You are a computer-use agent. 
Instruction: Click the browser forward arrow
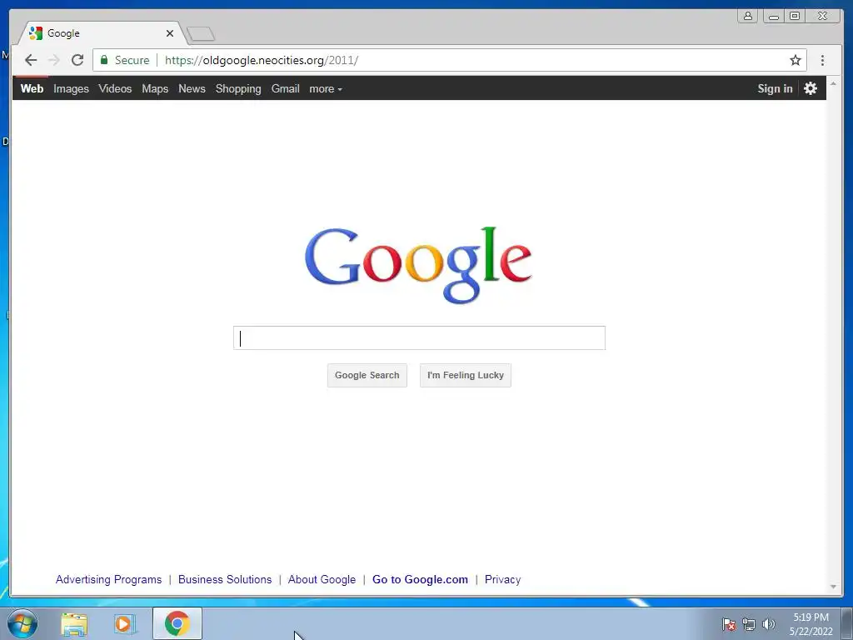point(54,60)
